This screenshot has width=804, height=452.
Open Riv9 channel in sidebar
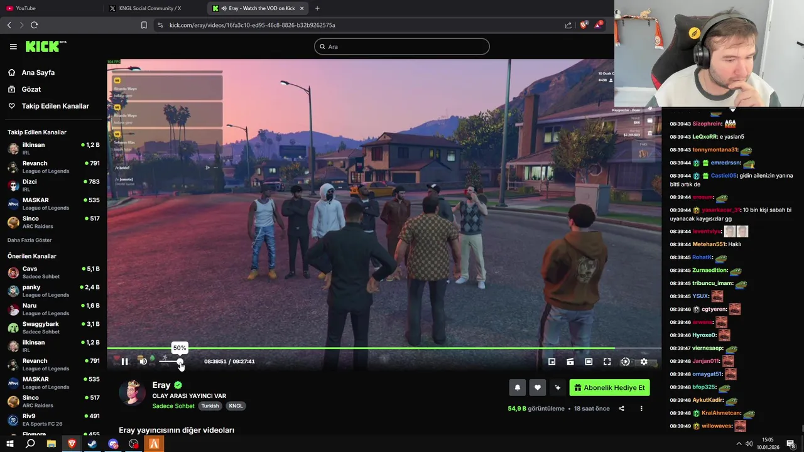click(53, 419)
